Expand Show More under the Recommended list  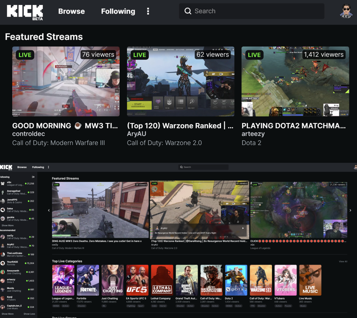point(8,314)
